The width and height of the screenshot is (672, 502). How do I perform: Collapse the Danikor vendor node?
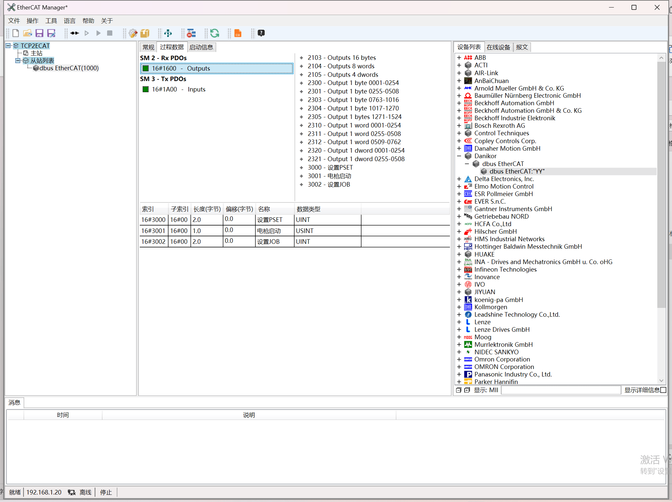(459, 156)
